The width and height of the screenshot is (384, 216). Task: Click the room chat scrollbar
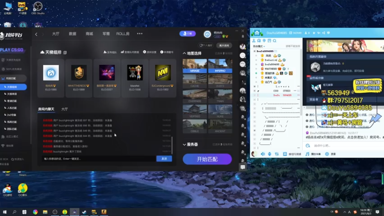pyautogui.click(x=172, y=145)
